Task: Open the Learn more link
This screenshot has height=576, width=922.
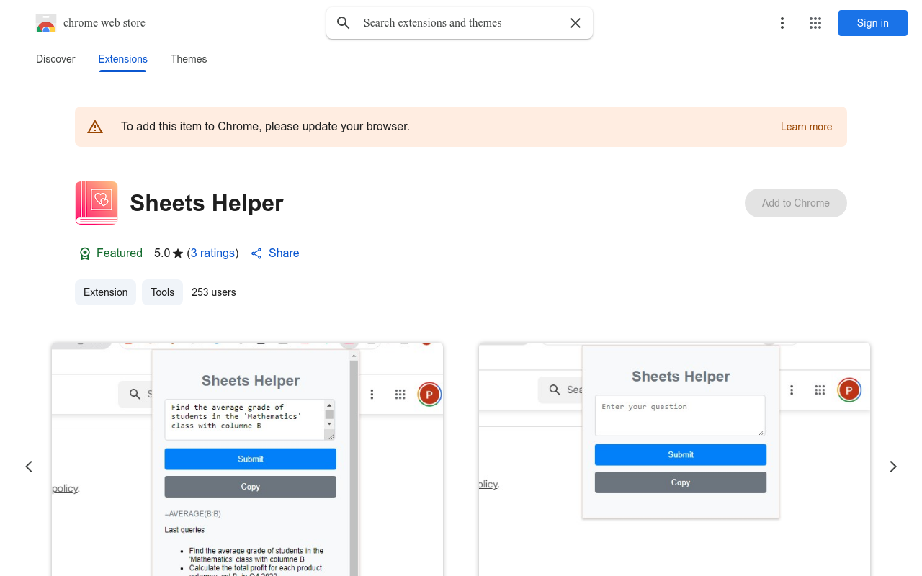Action: coord(806,127)
